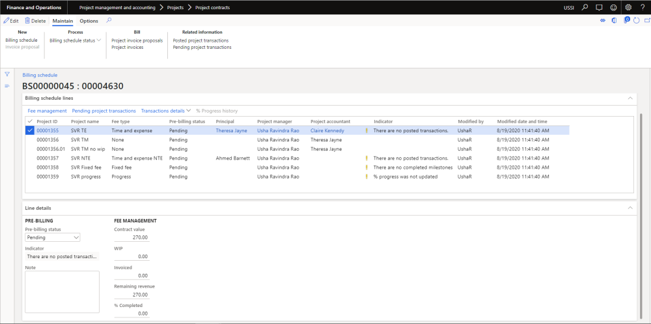Open the Settings gear icon
The height and width of the screenshot is (324, 651).
[x=628, y=7]
